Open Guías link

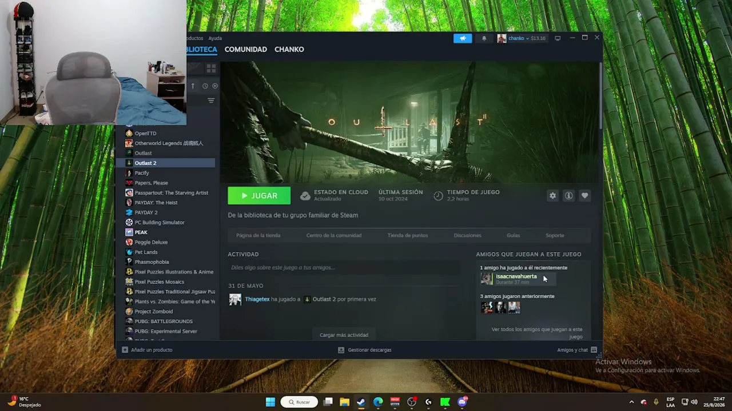pos(513,235)
